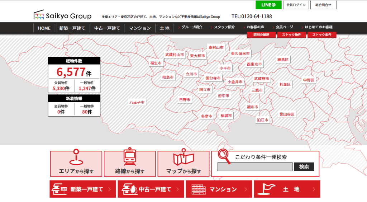Screen dimensions: 367x202
Task: Click the こだわり条件 search text field
Action: 255,167
